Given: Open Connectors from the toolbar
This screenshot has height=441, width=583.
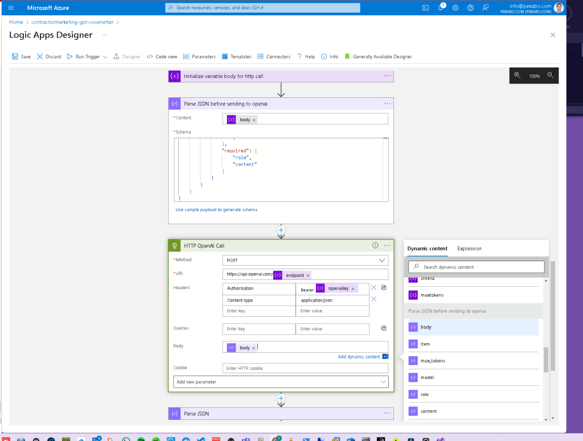Looking at the screenshot, I should coord(274,56).
